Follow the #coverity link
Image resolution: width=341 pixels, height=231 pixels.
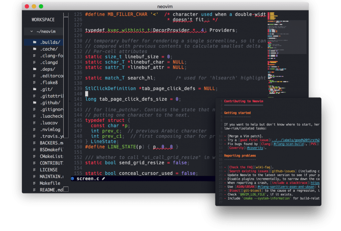255,148
